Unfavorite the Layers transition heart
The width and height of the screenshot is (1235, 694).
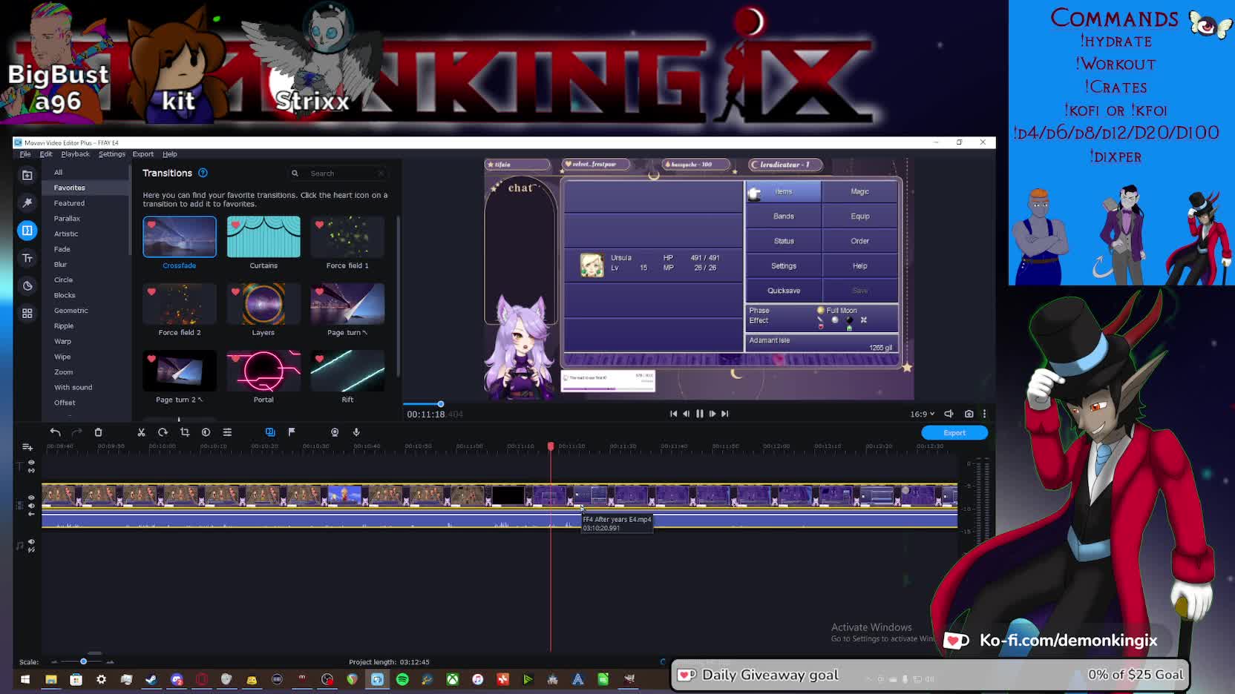(x=235, y=292)
